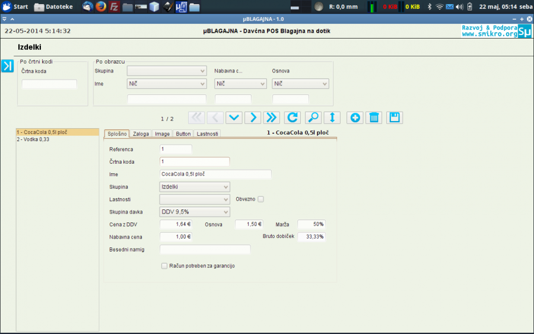
Task: Enable the Obvezno checkbox
Action: [x=260, y=199]
